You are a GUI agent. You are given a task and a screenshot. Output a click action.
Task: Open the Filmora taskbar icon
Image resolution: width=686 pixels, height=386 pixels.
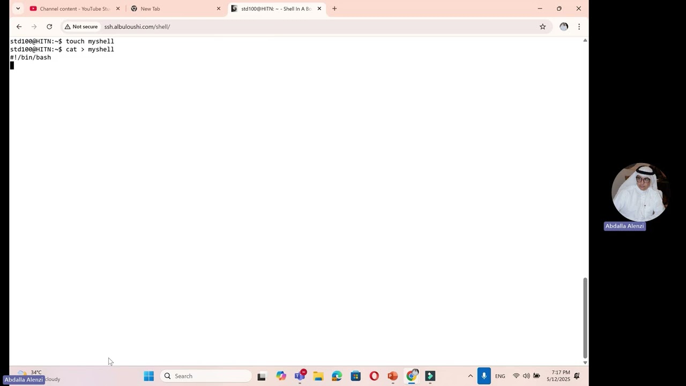(x=430, y=376)
